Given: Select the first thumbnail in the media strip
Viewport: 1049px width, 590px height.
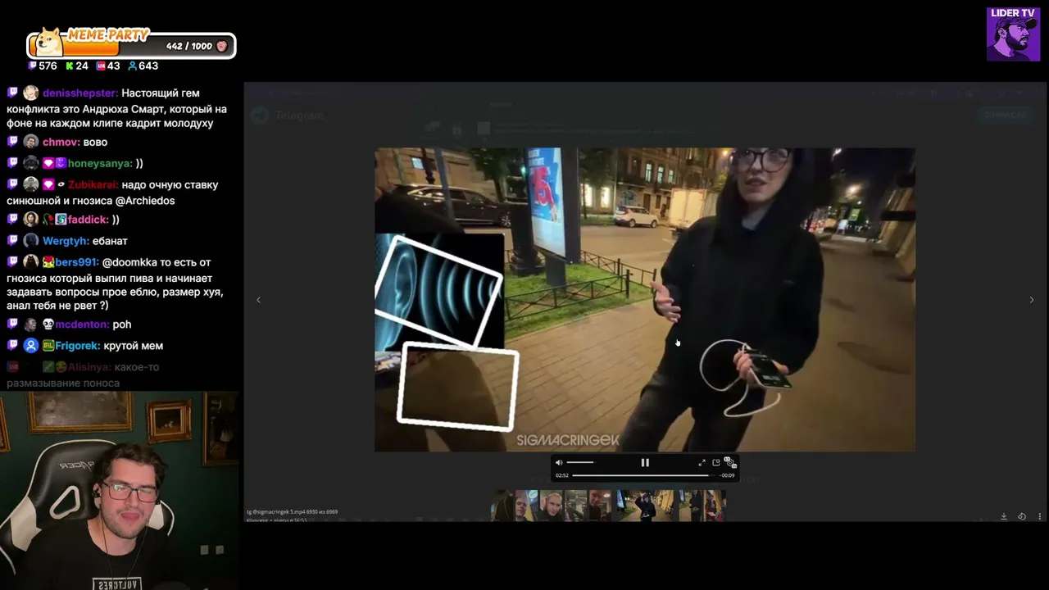Looking at the screenshot, I should point(502,506).
